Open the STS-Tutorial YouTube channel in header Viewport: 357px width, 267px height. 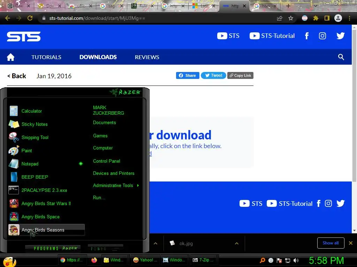(272, 36)
